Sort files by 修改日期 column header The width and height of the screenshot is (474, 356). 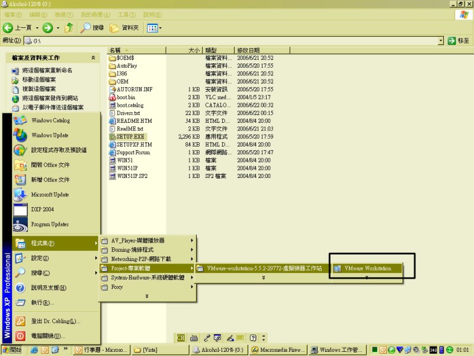pos(248,50)
